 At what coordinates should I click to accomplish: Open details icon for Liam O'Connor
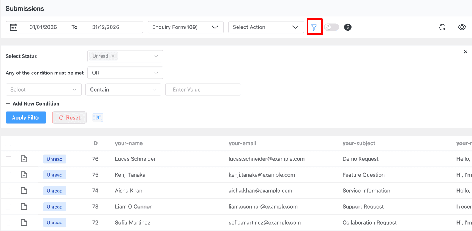pyautogui.click(x=24, y=207)
